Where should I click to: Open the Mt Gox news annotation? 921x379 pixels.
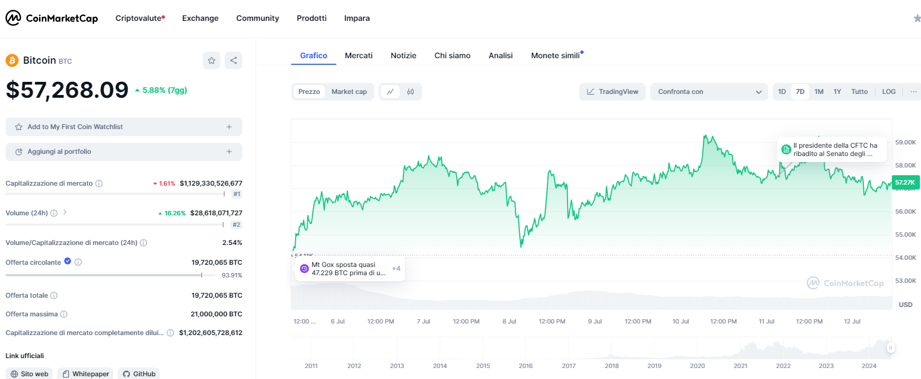(350, 269)
